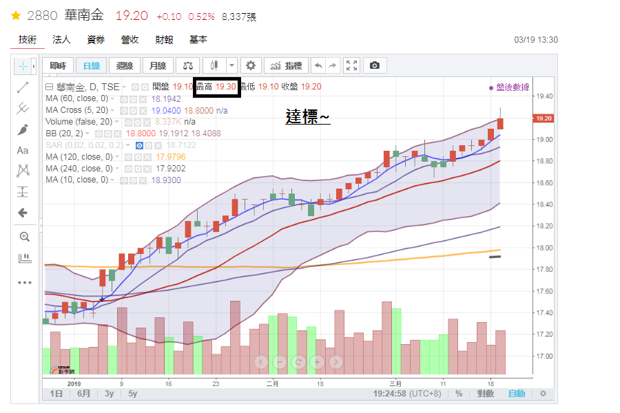This screenshot has width=620, height=413.
Task: Toggle 對數 log scale
Action: point(485,394)
